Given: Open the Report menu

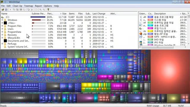Looking at the screenshot, I should (38, 6).
